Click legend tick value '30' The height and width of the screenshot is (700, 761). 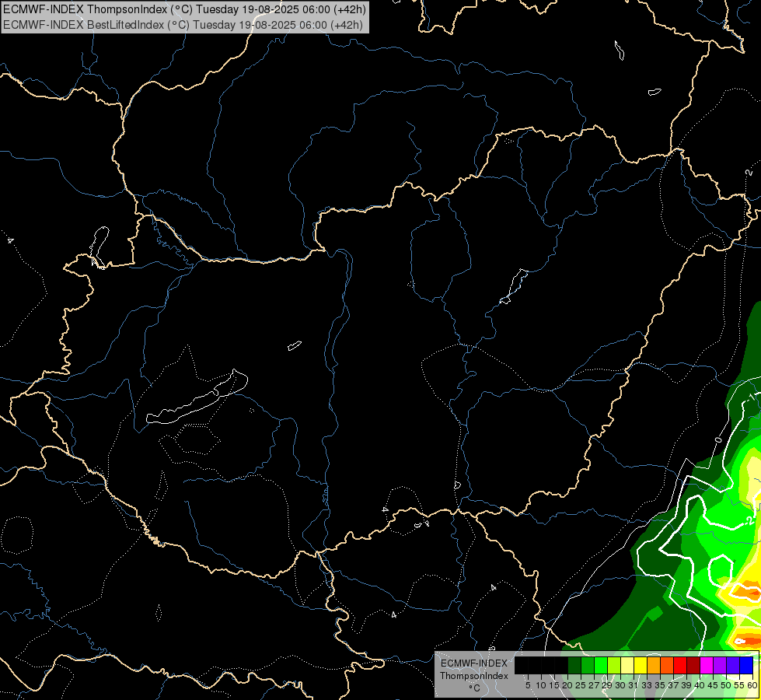pos(620,685)
